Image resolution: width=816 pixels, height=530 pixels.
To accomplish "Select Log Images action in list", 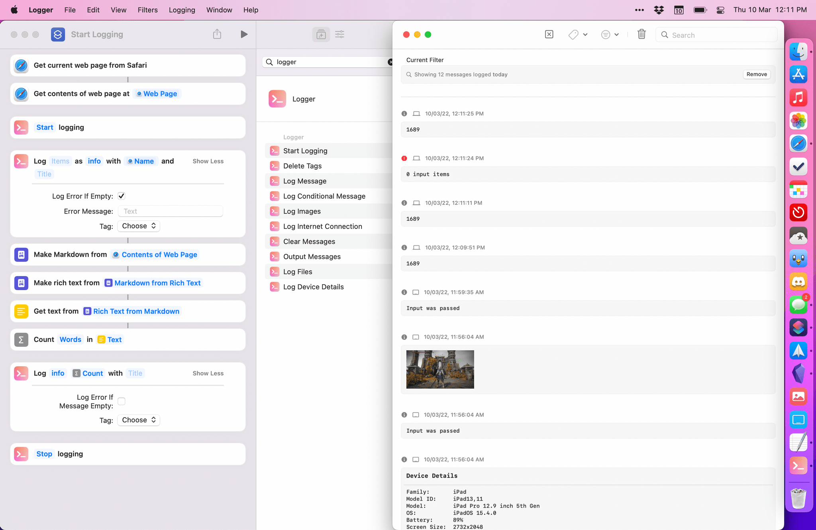I will pos(329,211).
